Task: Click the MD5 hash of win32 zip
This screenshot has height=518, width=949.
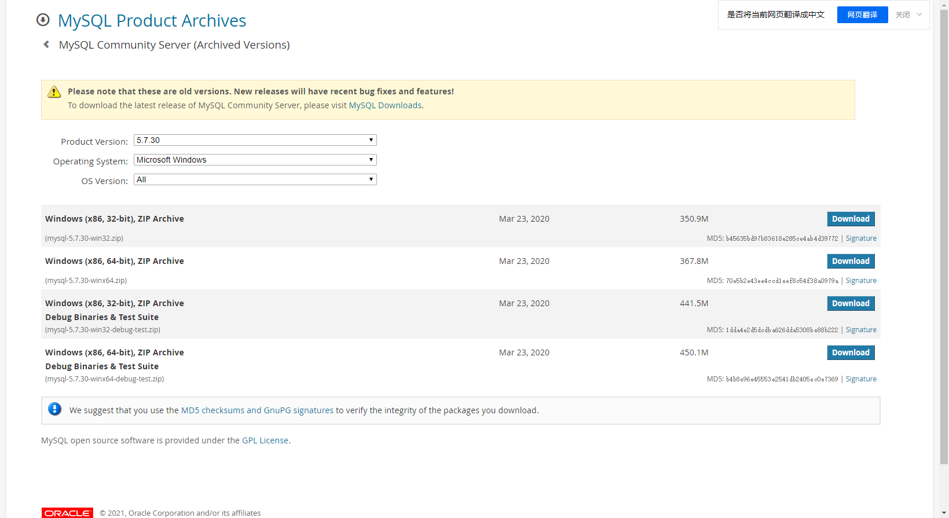Action: click(782, 238)
